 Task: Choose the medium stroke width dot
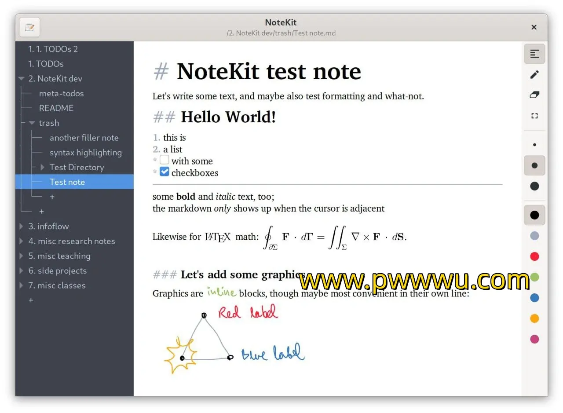pyautogui.click(x=534, y=166)
